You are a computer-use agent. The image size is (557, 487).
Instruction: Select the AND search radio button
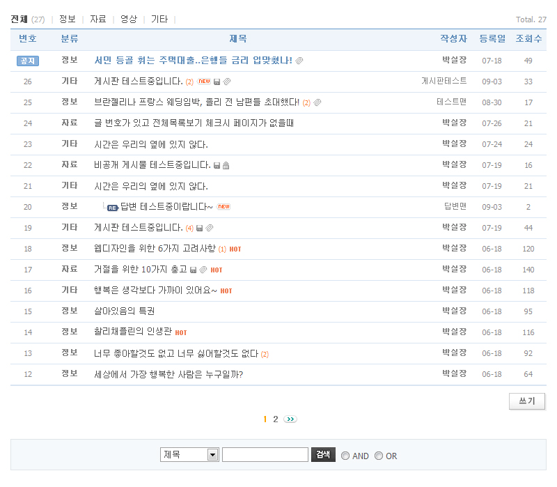[x=345, y=456]
